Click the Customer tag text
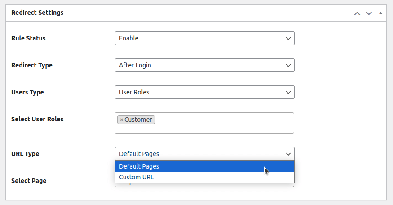 pos(138,120)
